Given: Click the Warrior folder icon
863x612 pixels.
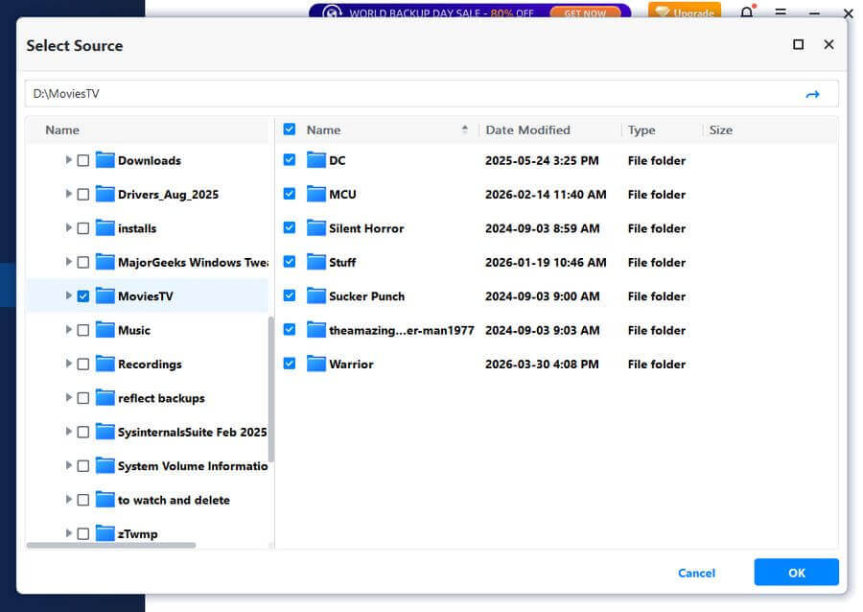Looking at the screenshot, I should [x=316, y=364].
